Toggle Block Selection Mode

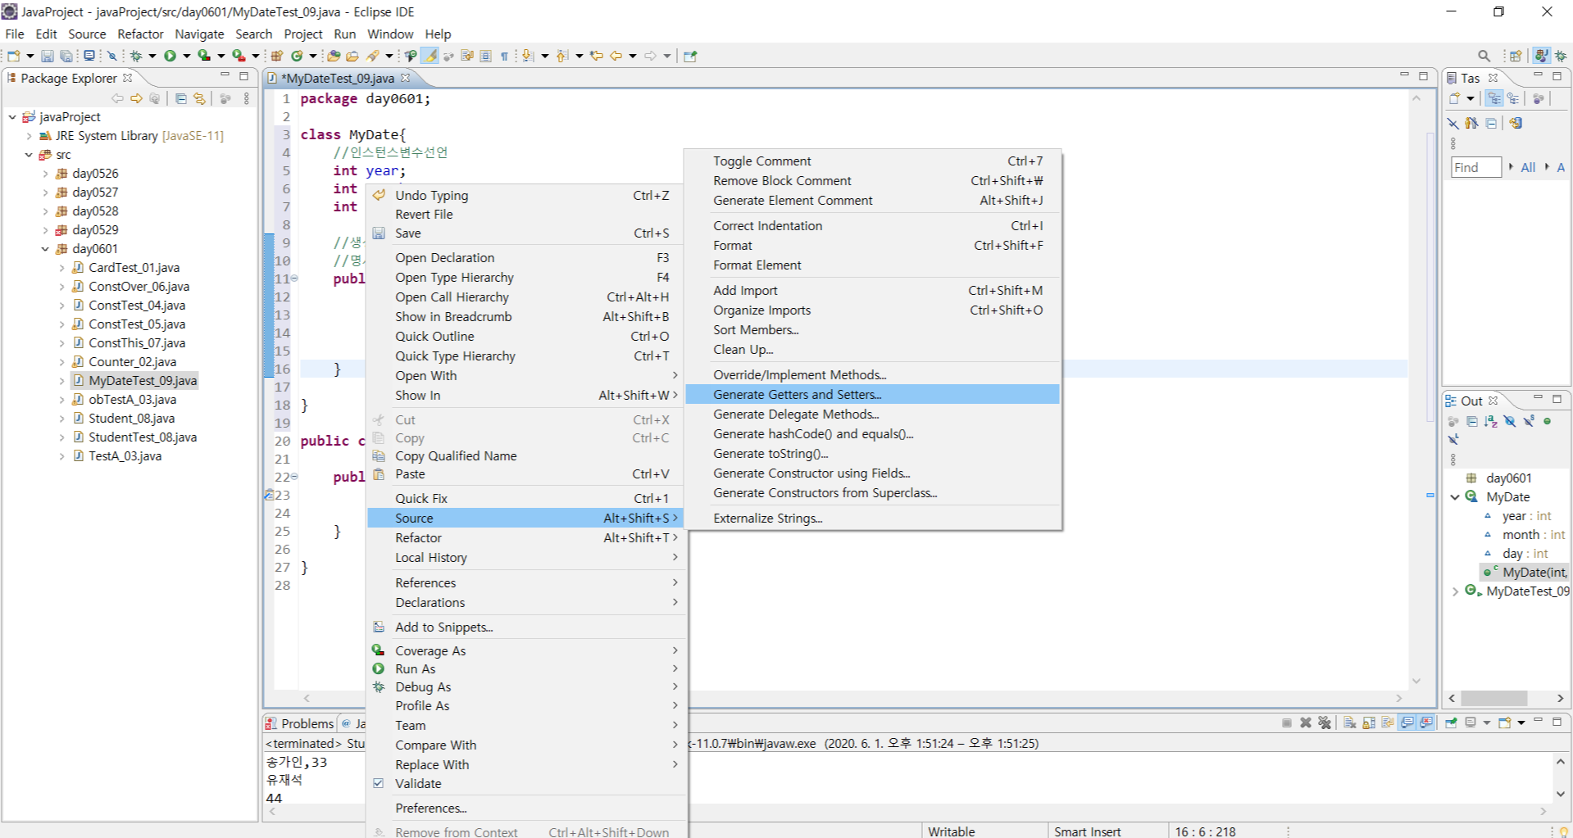pyautogui.click(x=485, y=56)
